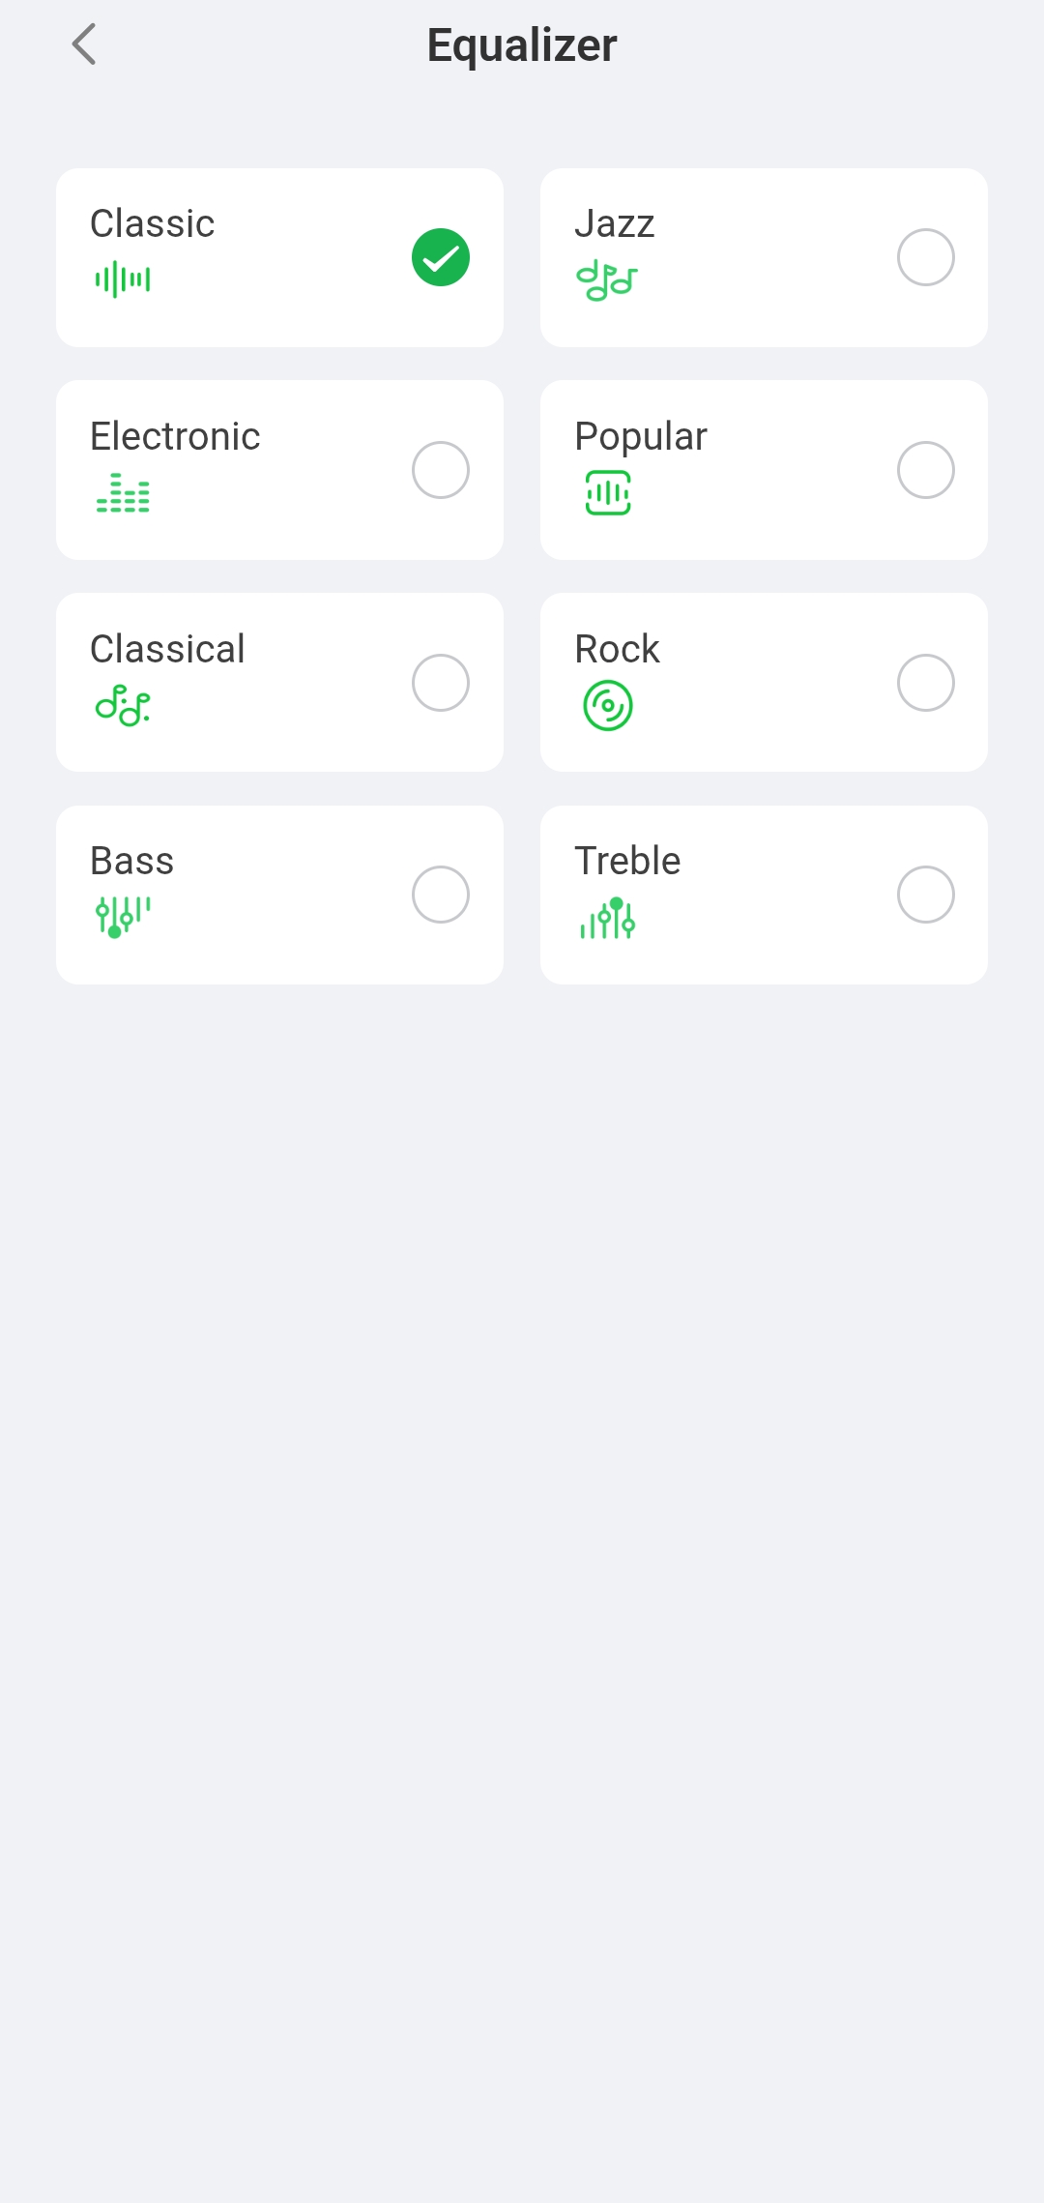Tap the Treble sliders icon
Image resolution: width=1044 pixels, height=2203 pixels.
(x=608, y=919)
